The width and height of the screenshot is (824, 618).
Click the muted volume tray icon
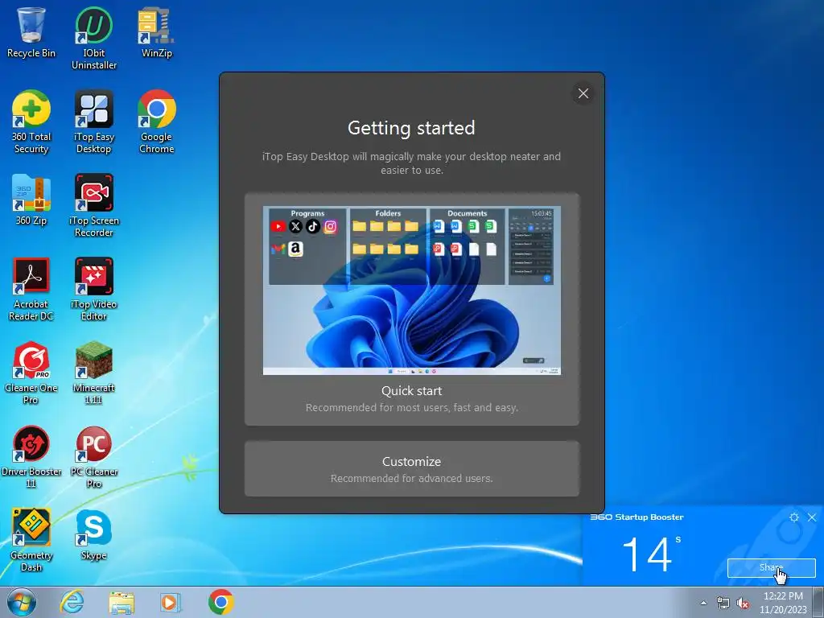click(x=743, y=604)
